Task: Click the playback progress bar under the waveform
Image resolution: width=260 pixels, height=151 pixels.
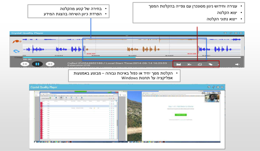Action: pos(132,57)
